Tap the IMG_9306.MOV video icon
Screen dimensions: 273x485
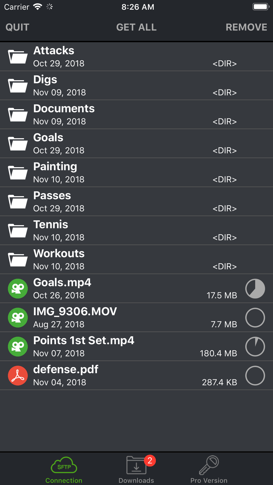[x=18, y=318]
